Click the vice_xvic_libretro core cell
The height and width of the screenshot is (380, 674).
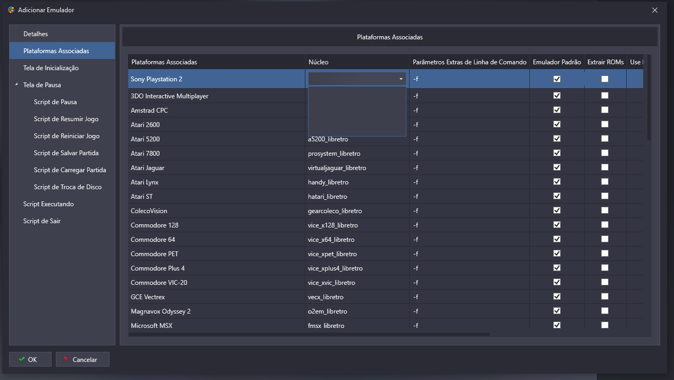357,282
